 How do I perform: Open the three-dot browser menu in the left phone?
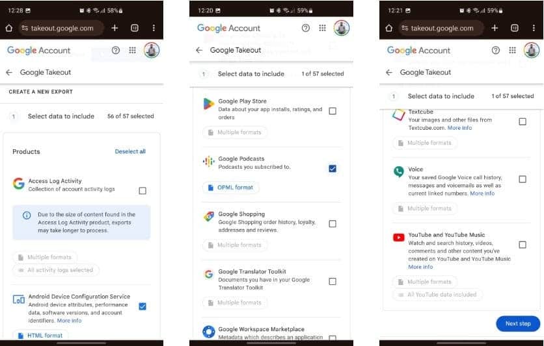click(x=154, y=28)
